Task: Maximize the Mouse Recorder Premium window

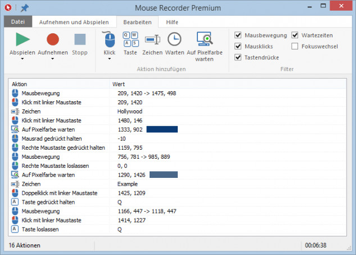Action: click(323, 6)
